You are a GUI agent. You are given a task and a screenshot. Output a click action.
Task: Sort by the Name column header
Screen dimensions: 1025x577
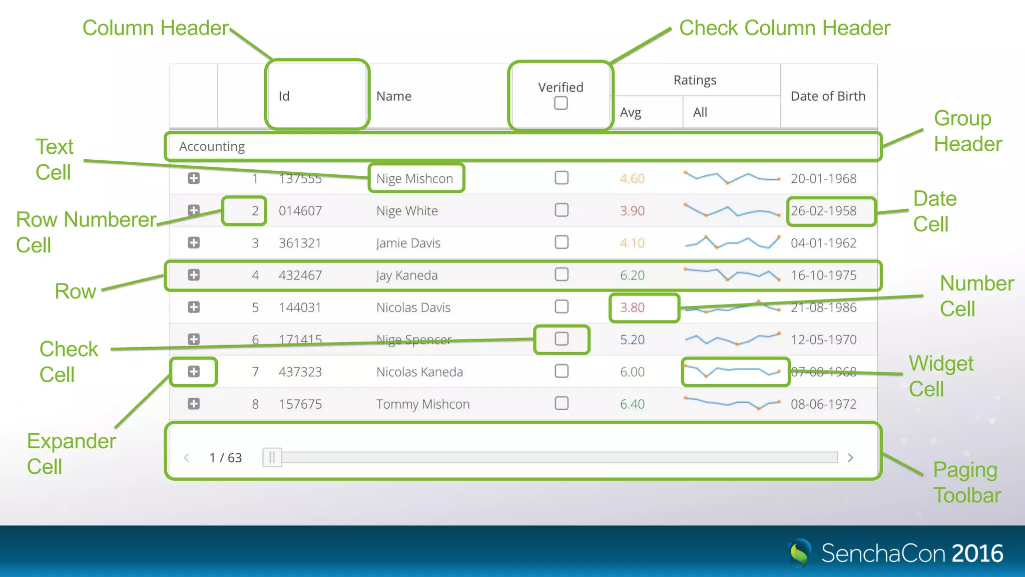pyautogui.click(x=438, y=96)
